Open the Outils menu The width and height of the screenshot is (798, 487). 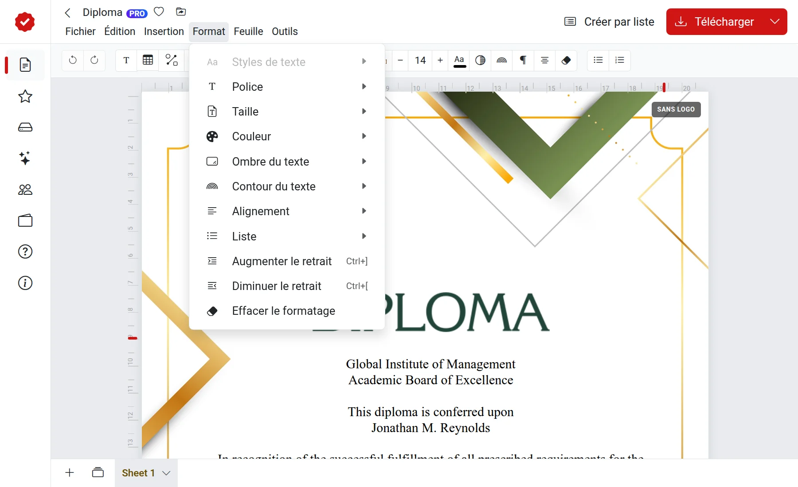[x=285, y=31]
